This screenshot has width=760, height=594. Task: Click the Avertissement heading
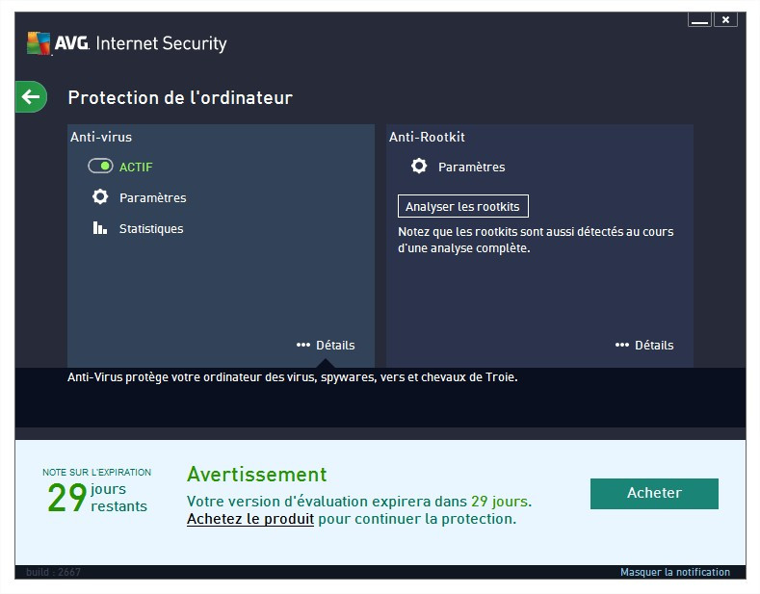click(x=257, y=475)
